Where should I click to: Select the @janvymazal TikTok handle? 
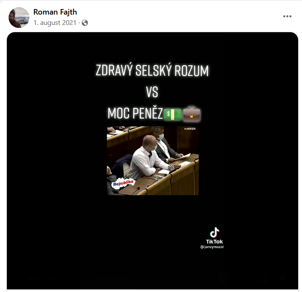[x=212, y=247]
